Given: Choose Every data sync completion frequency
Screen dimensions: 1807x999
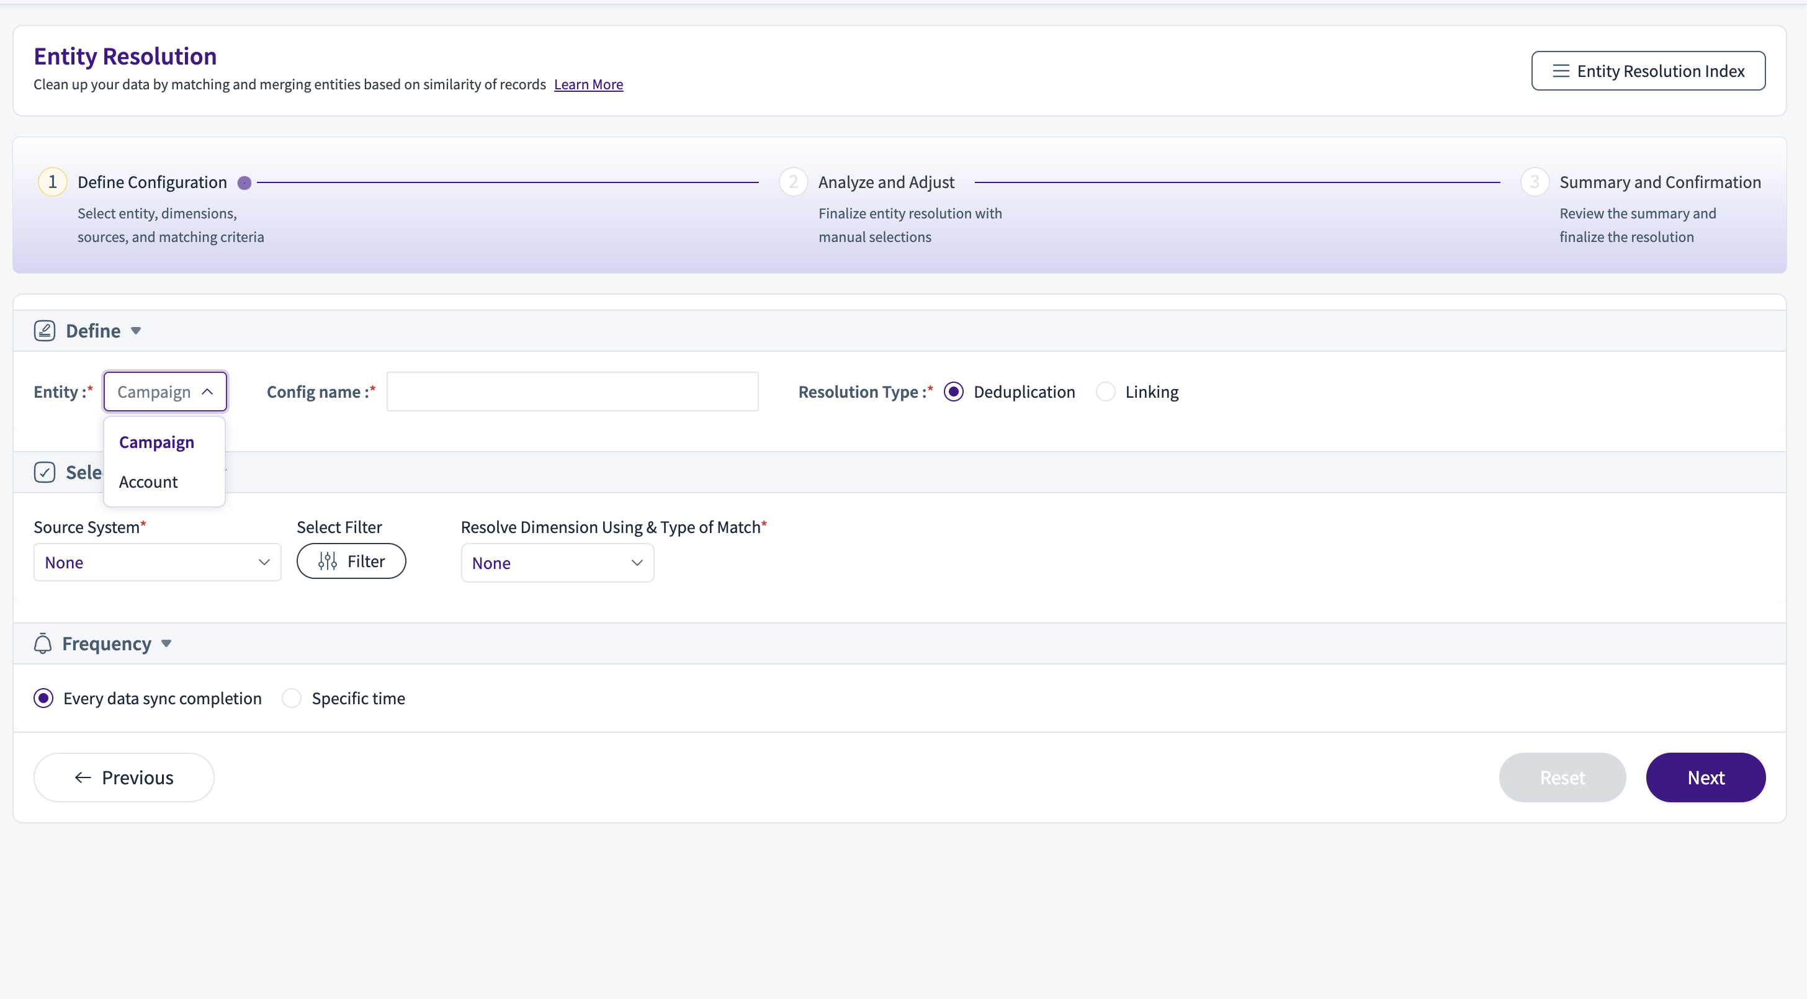Looking at the screenshot, I should tap(43, 698).
